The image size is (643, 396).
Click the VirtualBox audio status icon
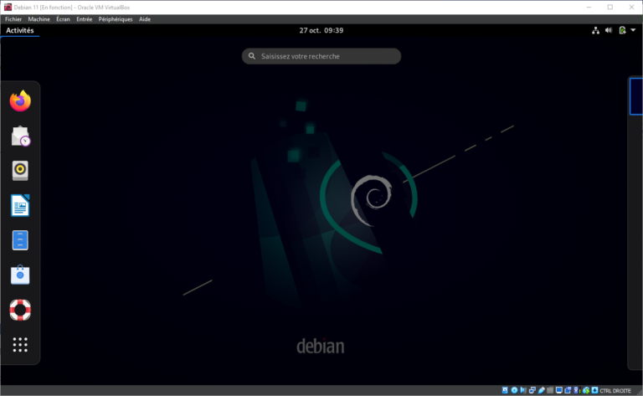click(523, 390)
